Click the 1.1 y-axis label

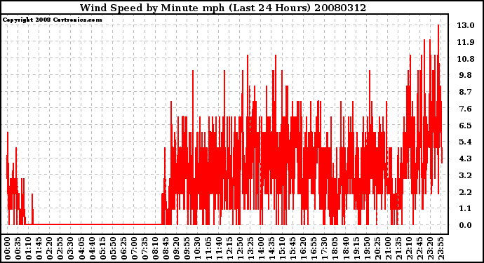pyautogui.click(x=466, y=209)
